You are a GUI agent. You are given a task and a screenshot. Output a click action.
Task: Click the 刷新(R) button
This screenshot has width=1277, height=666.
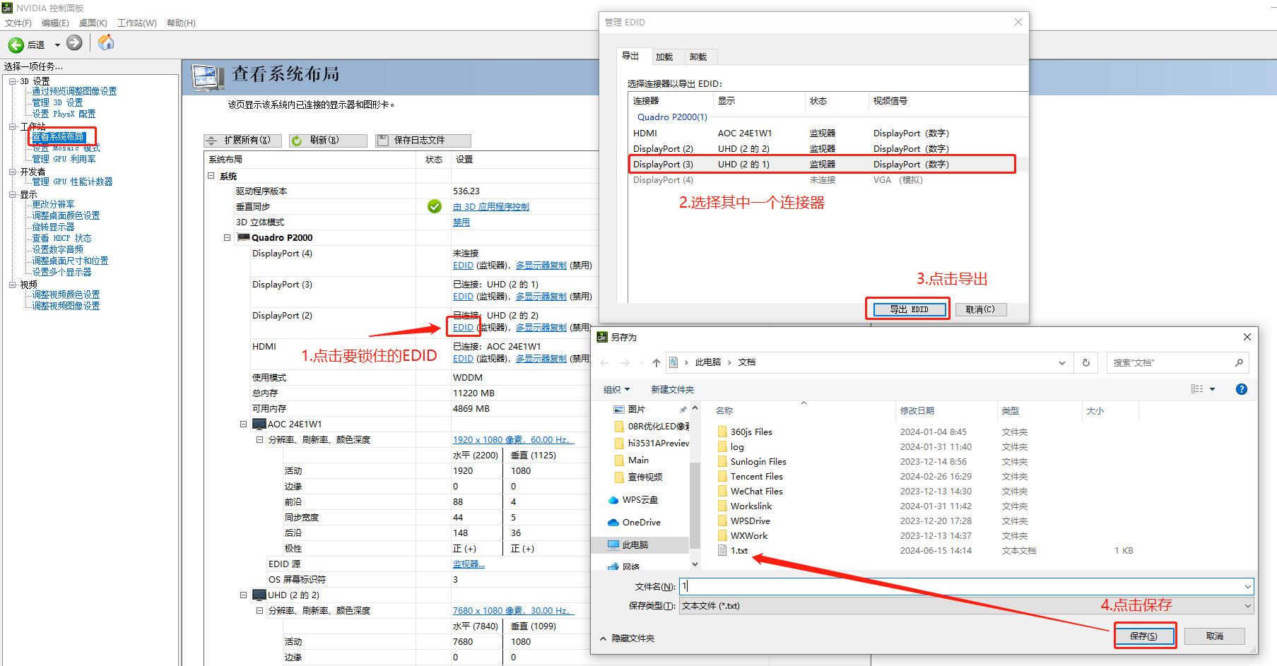[x=329, y=141]
